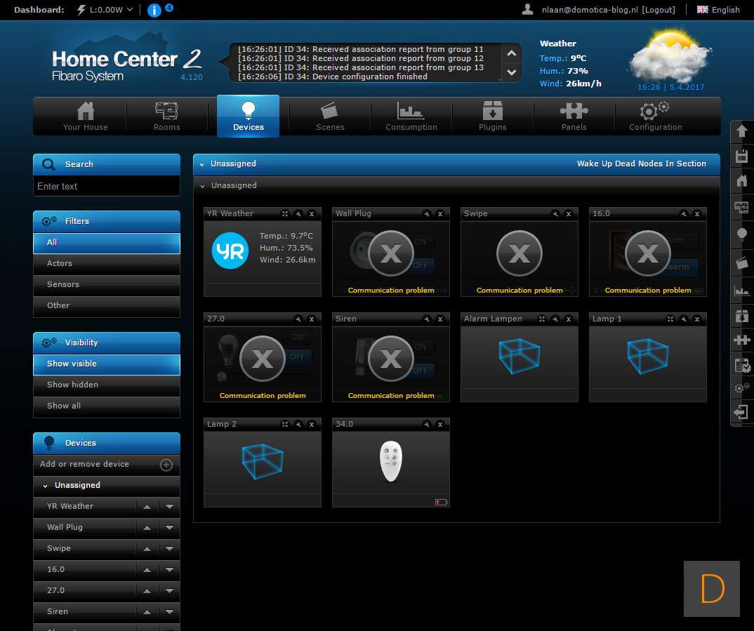The width and height of the screenshot is (754, 631).
Task: Open Swipe device wrench settings
Action: pyautogui.click(x=555, y=214)
